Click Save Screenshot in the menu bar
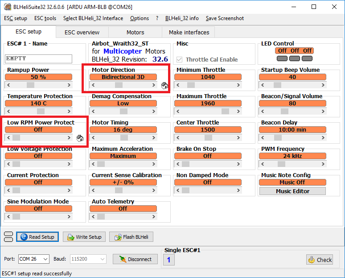The image size is (345, 278). pyautogui.click(x=225, y=18)
